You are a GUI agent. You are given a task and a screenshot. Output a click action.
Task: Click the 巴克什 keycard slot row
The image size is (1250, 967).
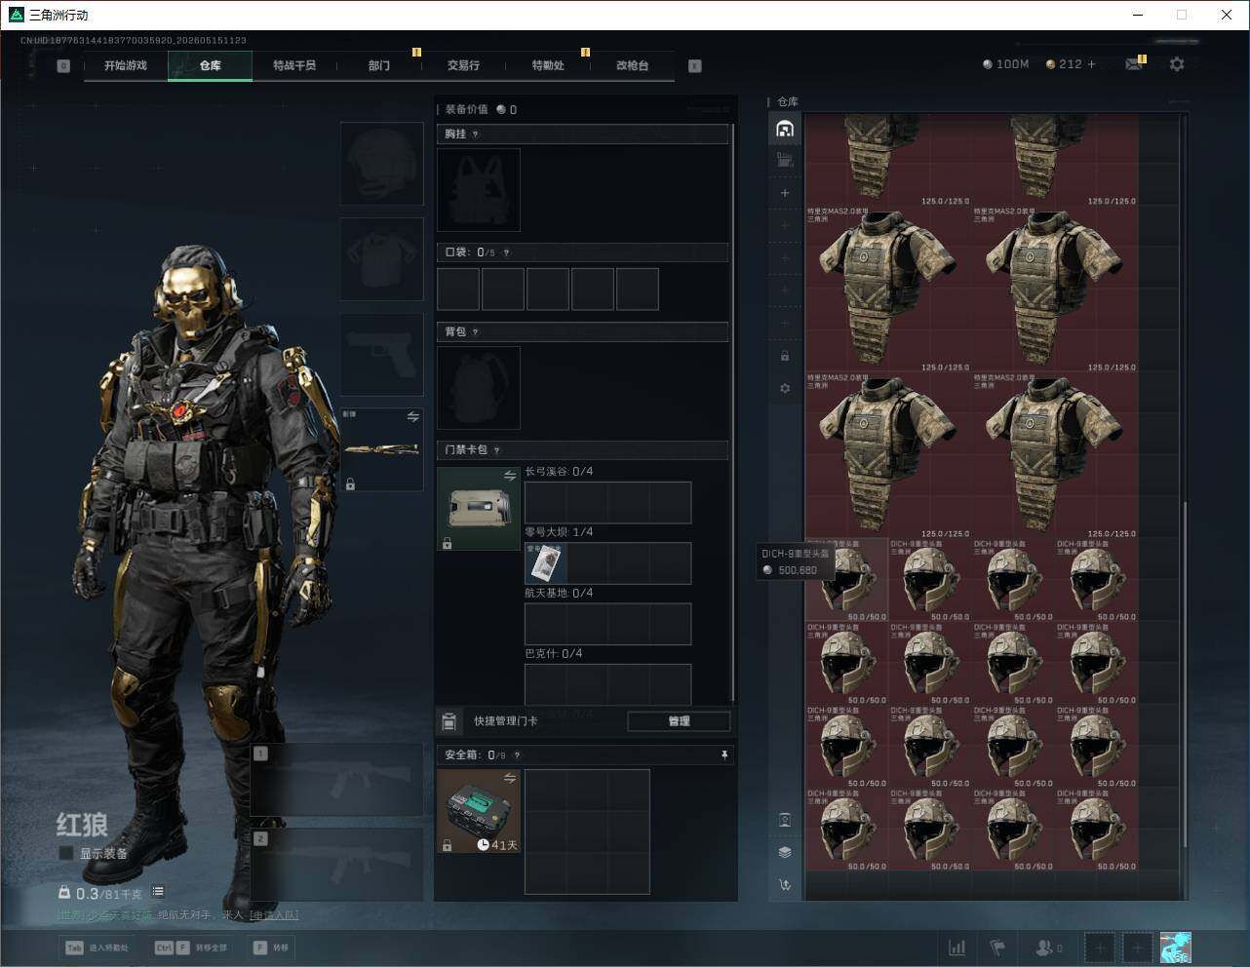point(607,684)
